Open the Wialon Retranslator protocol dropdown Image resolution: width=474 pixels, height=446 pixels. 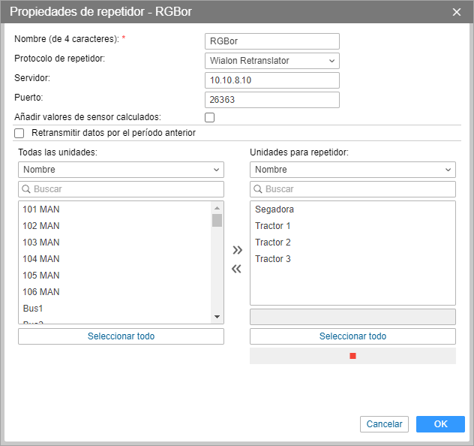[271, 61]
